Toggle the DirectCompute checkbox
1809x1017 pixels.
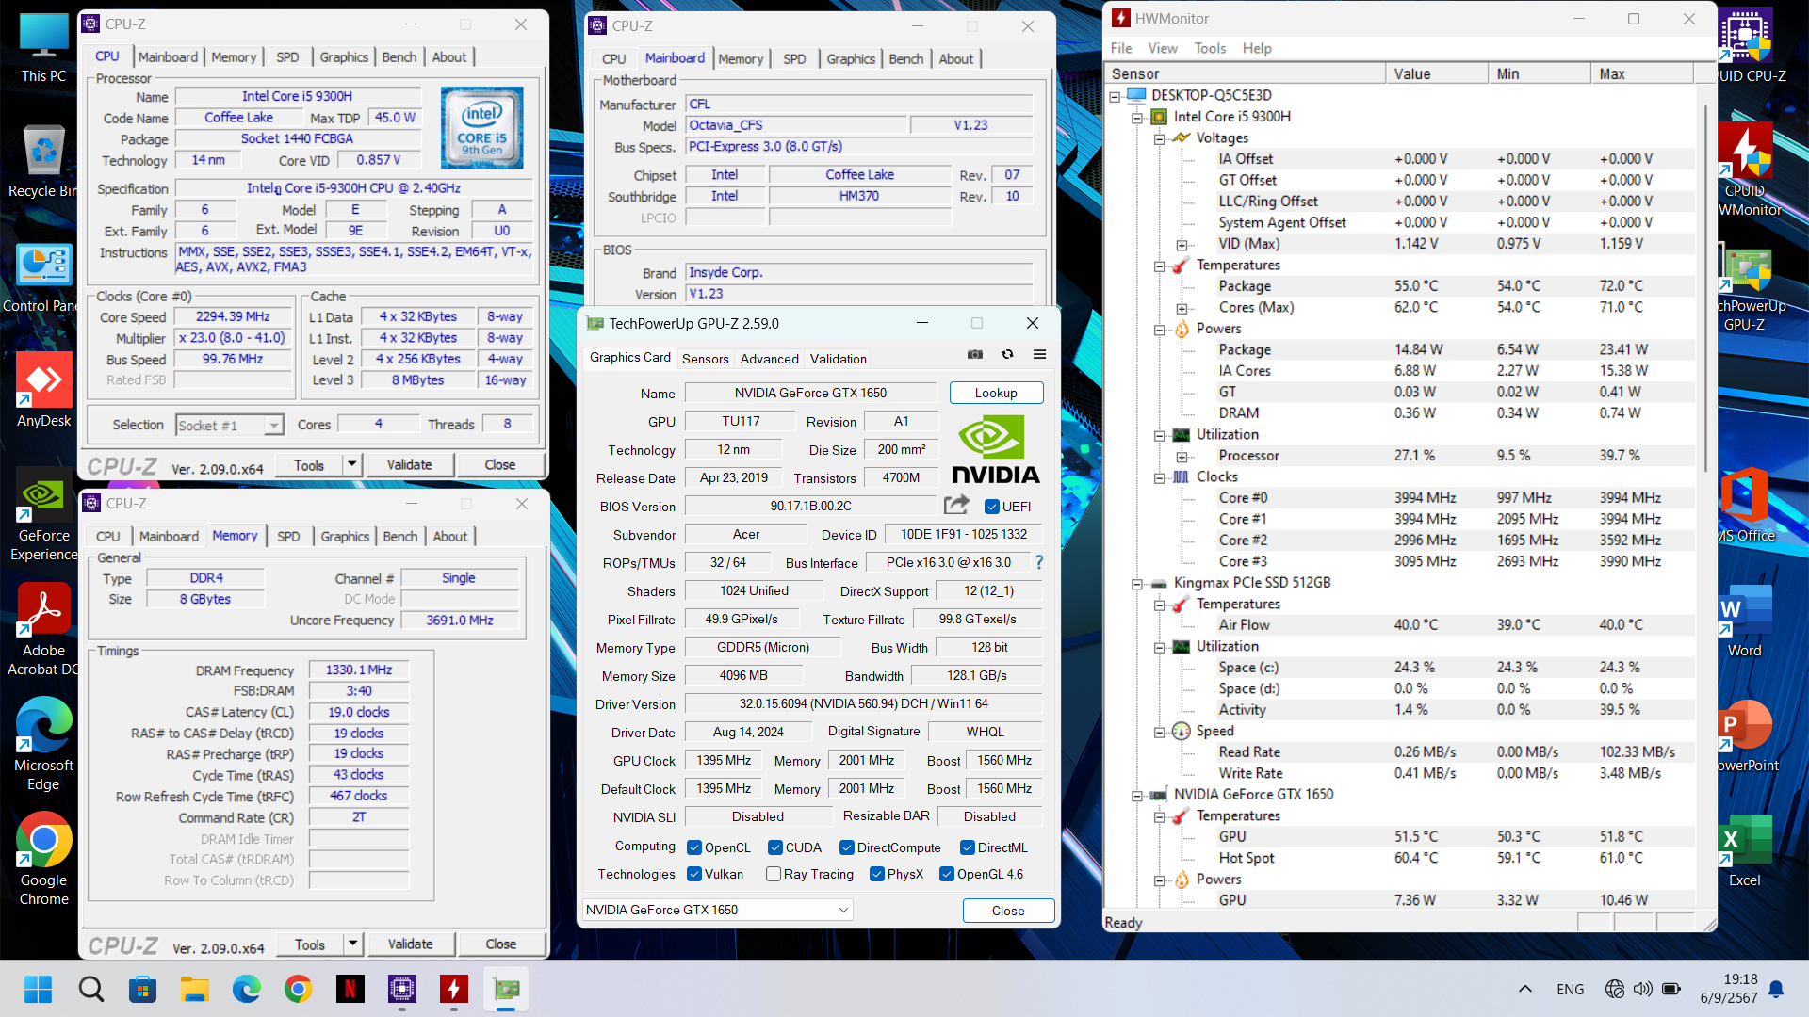[x=847, y=847]
